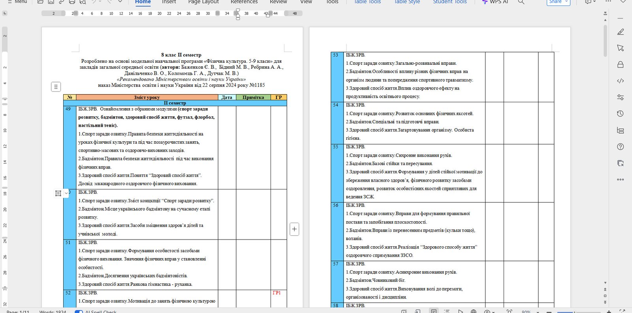
Task: Toggle the AI Spell Check switch
Action: pyautogui.click(x=79, y=311)
